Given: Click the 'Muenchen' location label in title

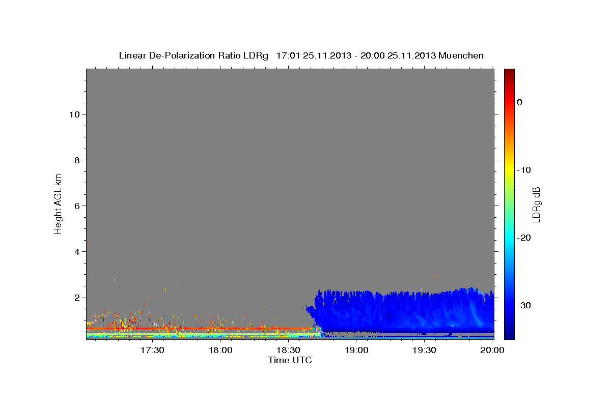Looking at the screenshot, I should click(461, 55).
